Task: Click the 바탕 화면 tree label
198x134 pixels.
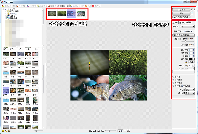Action: (11, 9)
